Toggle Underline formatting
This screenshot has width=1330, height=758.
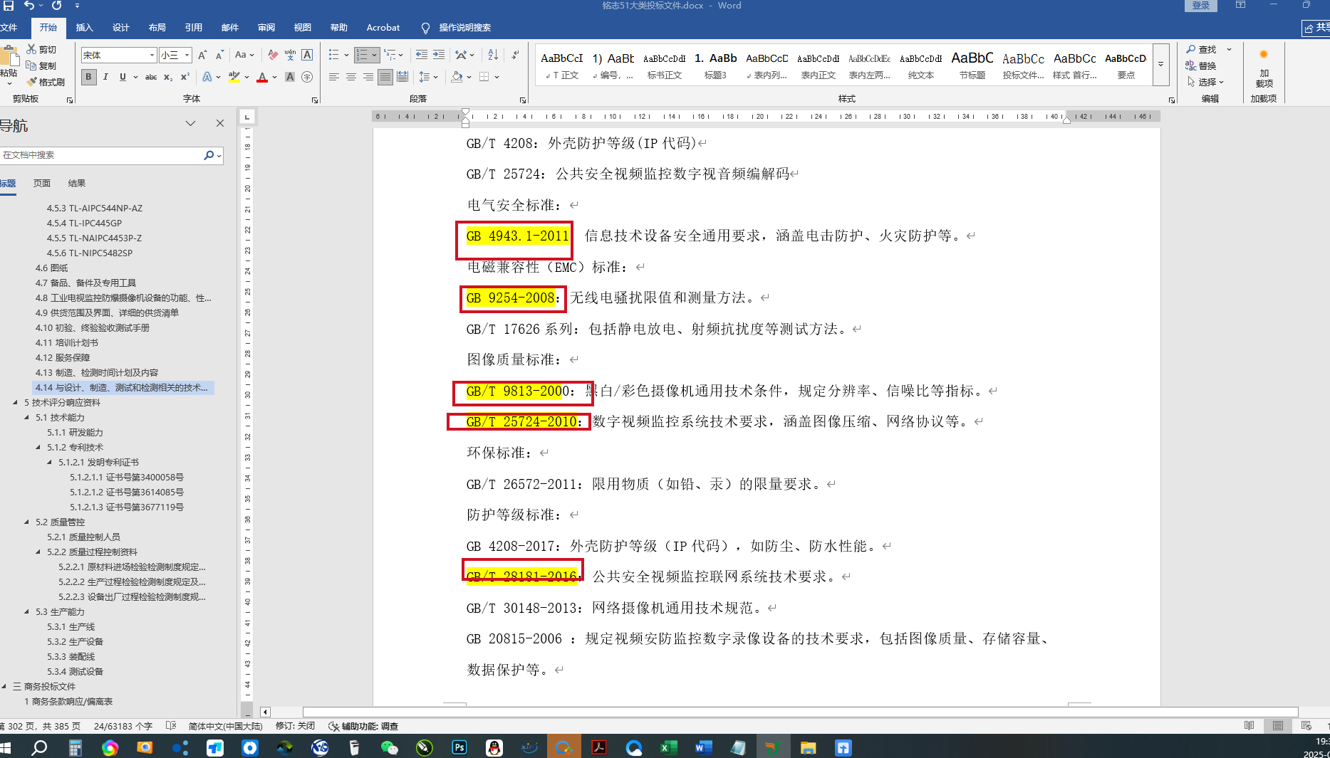click(123, 77)
